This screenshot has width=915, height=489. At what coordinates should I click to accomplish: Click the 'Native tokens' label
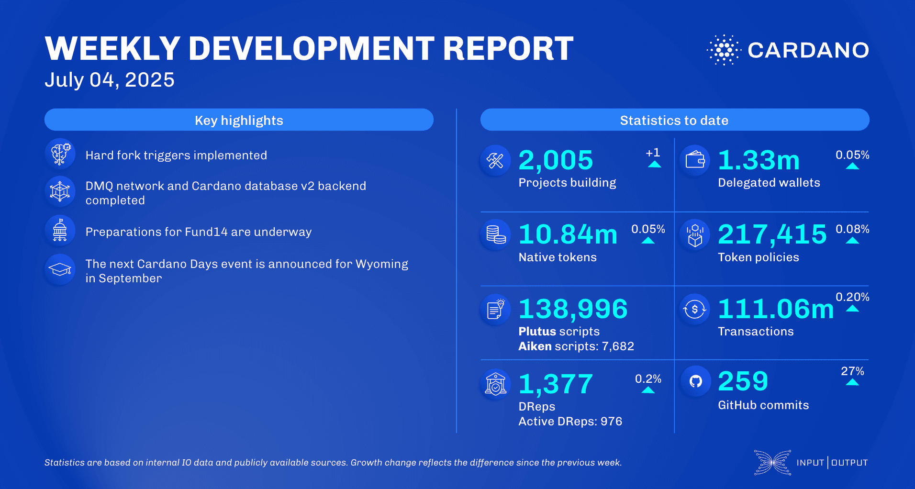(x=558, y=257)
